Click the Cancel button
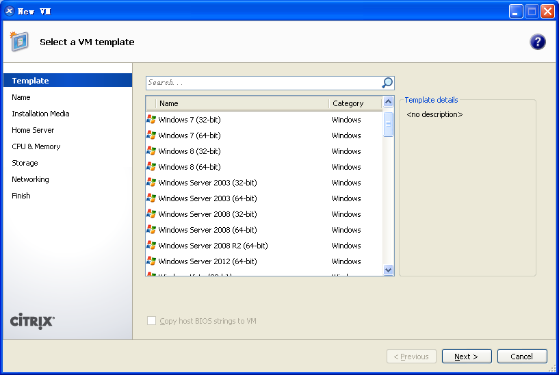This screenshot has width=559, height=375. pyautogui.click(x=522, y=356)
